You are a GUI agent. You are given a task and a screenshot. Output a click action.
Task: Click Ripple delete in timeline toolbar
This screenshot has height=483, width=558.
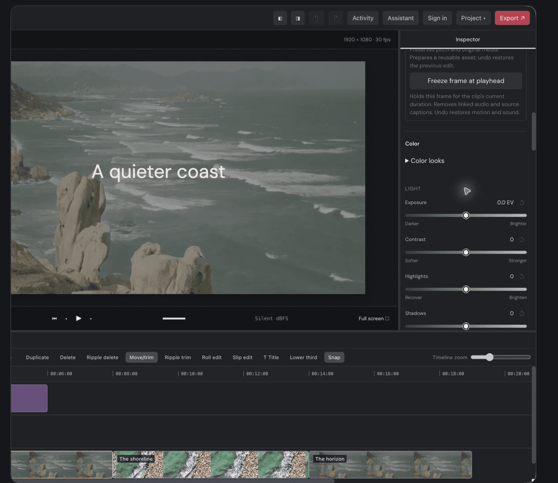pyautogui.click(x=102, y=357)
